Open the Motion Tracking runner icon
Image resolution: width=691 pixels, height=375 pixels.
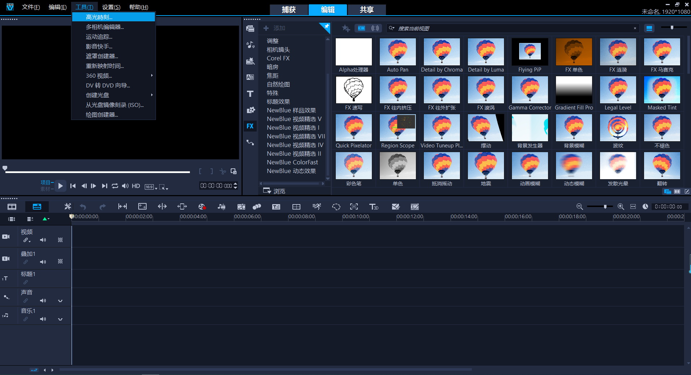[317, 207]
